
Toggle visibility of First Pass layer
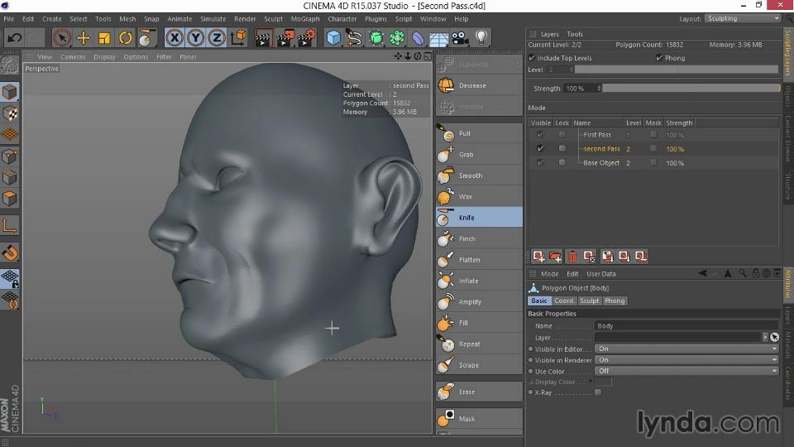pyautogui.click(x=540, y=135)
